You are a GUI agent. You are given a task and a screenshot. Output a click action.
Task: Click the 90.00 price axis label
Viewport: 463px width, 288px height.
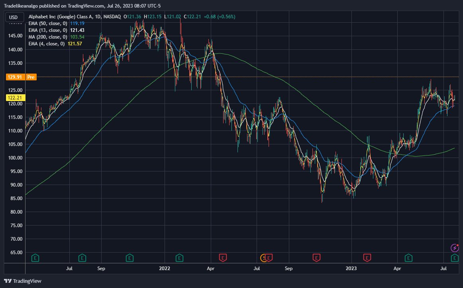(x=17, y=185)
